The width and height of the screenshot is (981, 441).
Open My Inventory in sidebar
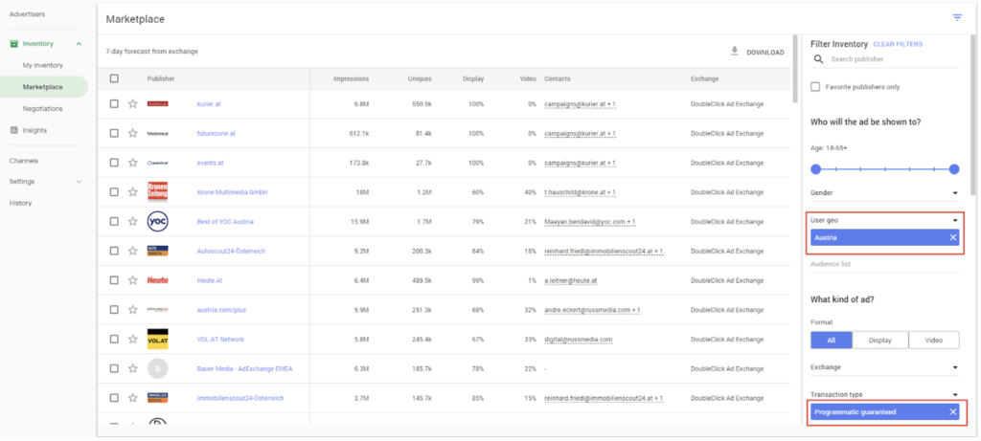[43, 65]
